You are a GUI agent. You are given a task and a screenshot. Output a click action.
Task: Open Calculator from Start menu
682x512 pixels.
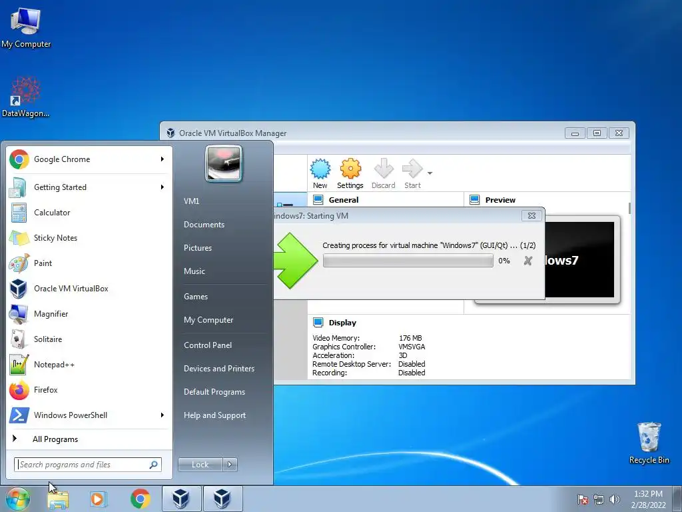(89, 213)
